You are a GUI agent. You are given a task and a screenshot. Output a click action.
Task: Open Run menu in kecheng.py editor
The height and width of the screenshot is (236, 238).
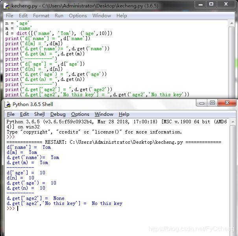tap(59, 16)
